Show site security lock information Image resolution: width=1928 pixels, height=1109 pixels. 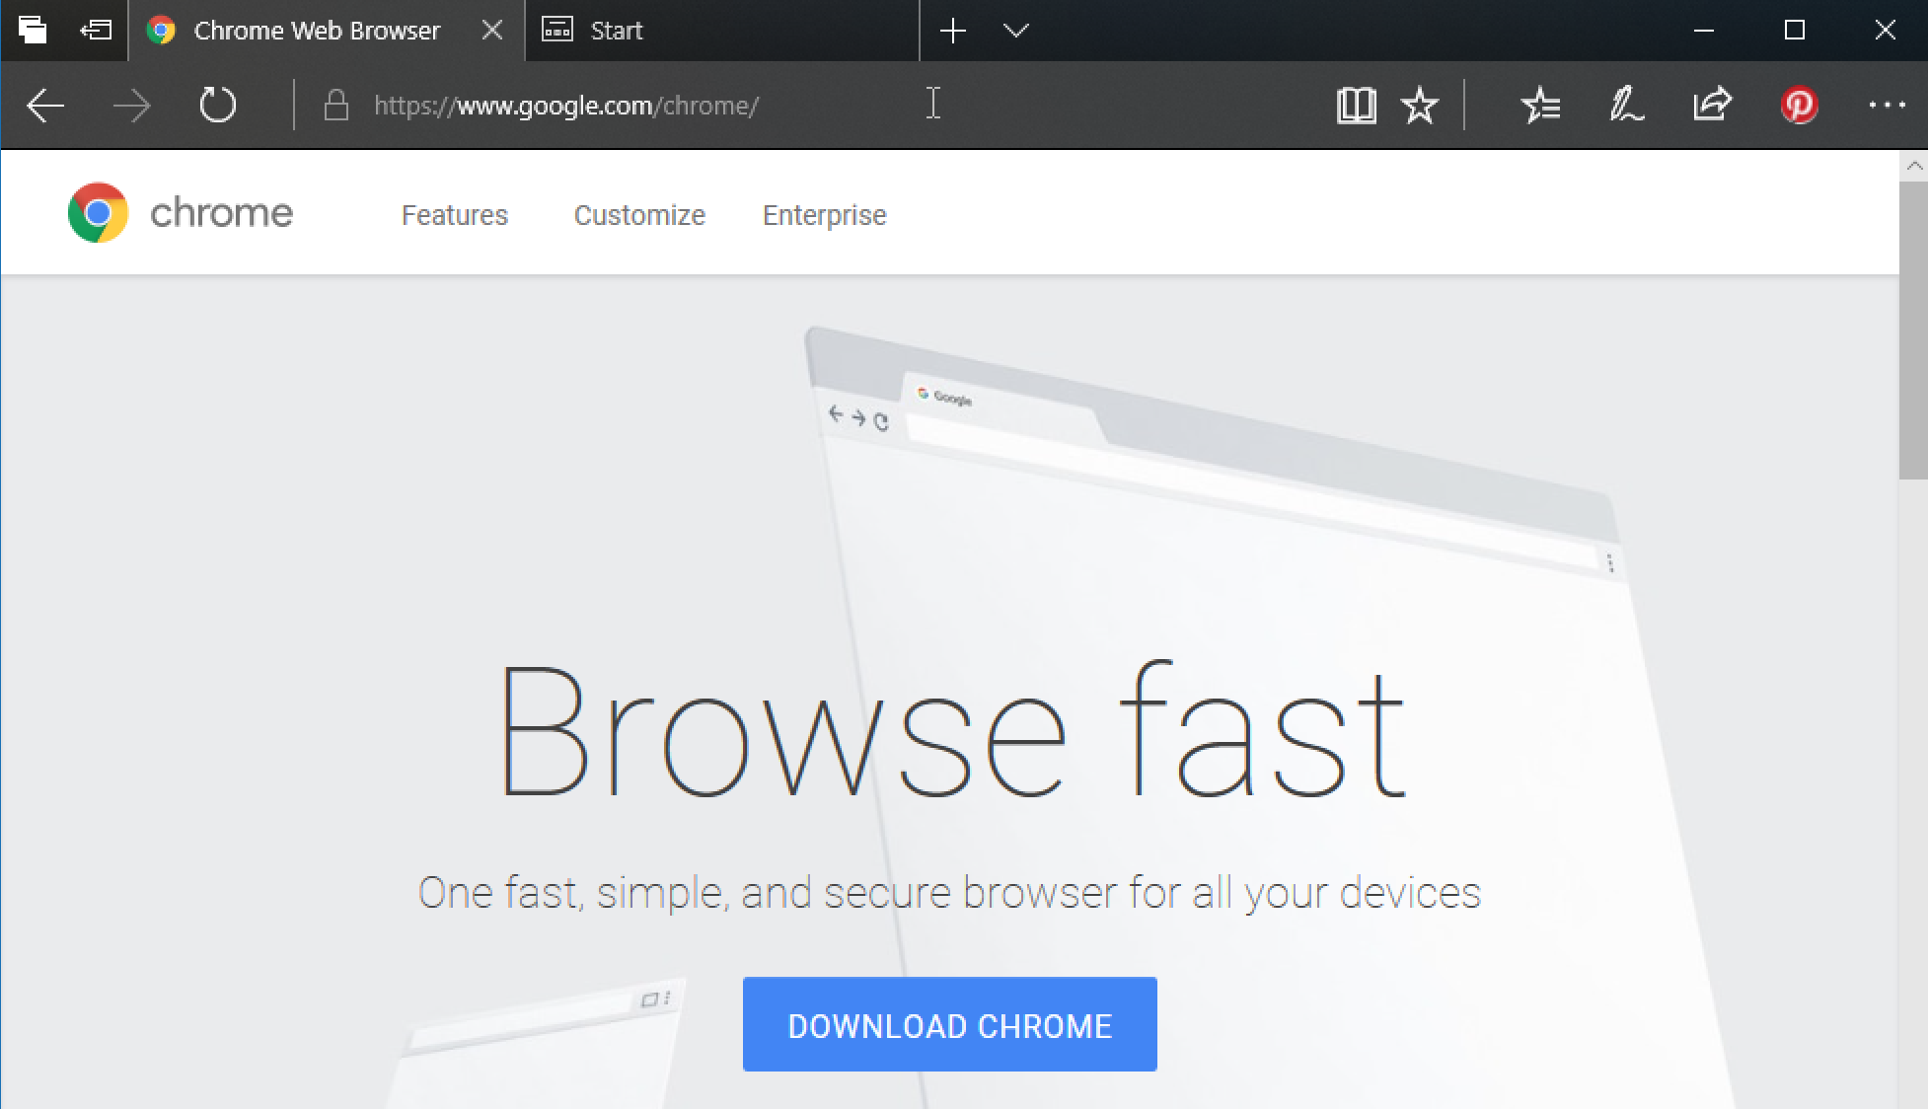(336, 105)
